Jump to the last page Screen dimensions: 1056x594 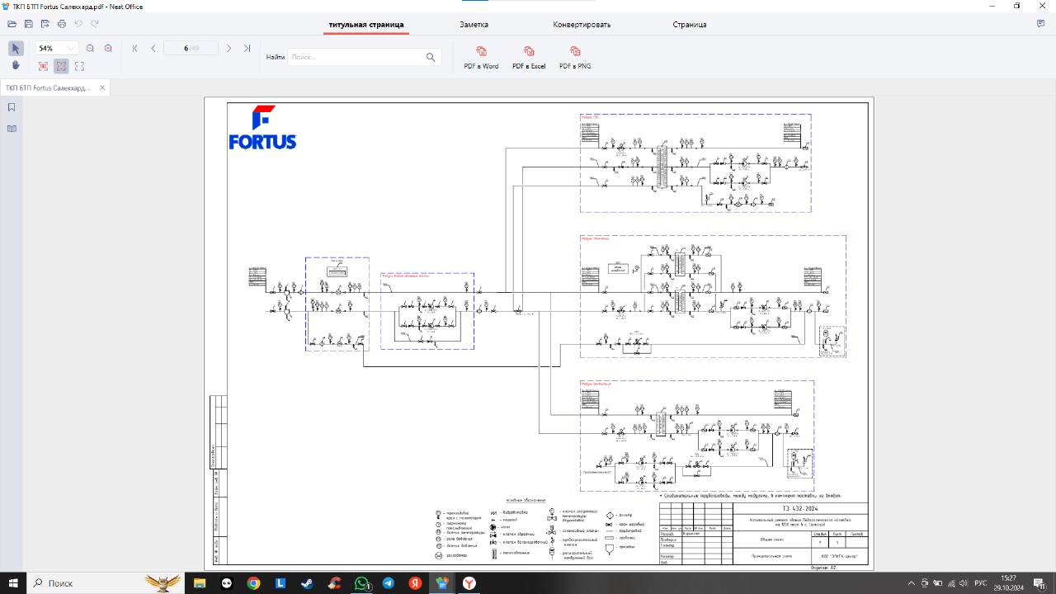247,49
